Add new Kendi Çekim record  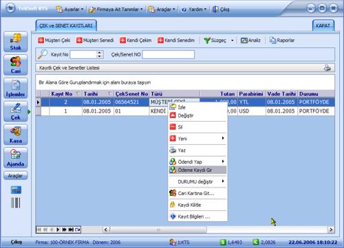point(136,41)
